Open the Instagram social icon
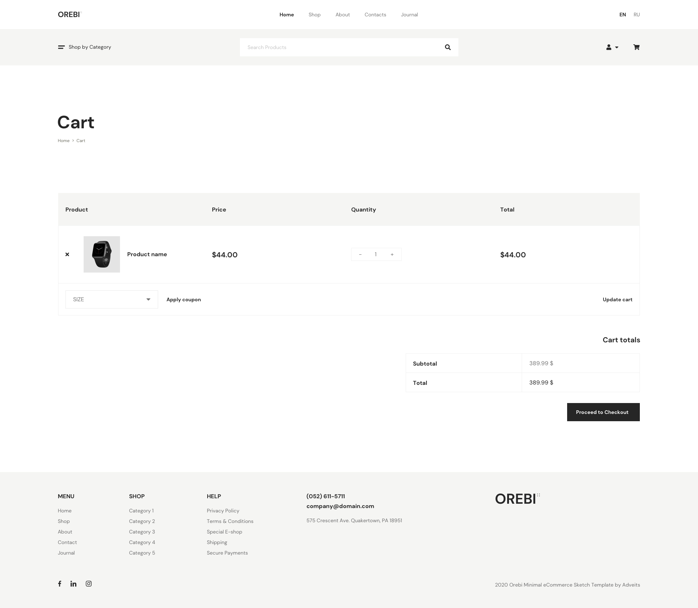This screenshot has height=608, width=698. coord(89,584)
